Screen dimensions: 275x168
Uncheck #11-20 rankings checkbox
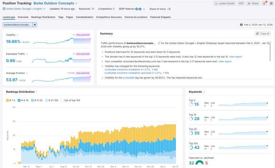pos(33,100)
